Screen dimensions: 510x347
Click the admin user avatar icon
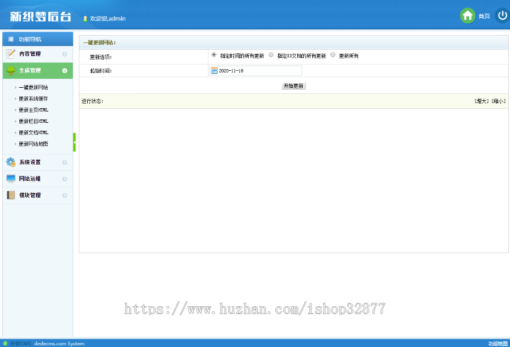[x=85, y=19]
